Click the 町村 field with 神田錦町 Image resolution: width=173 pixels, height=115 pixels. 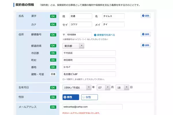point(89,60)
